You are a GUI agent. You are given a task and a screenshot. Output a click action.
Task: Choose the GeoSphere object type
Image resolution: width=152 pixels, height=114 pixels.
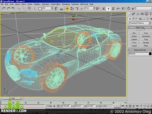tap(146, 36)
